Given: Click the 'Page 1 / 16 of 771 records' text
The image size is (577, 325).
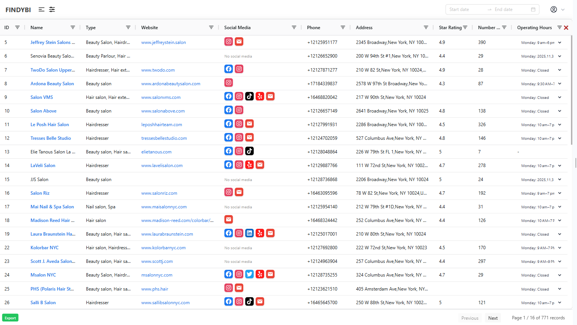Looking at the screenshot, I should [538, 318].
